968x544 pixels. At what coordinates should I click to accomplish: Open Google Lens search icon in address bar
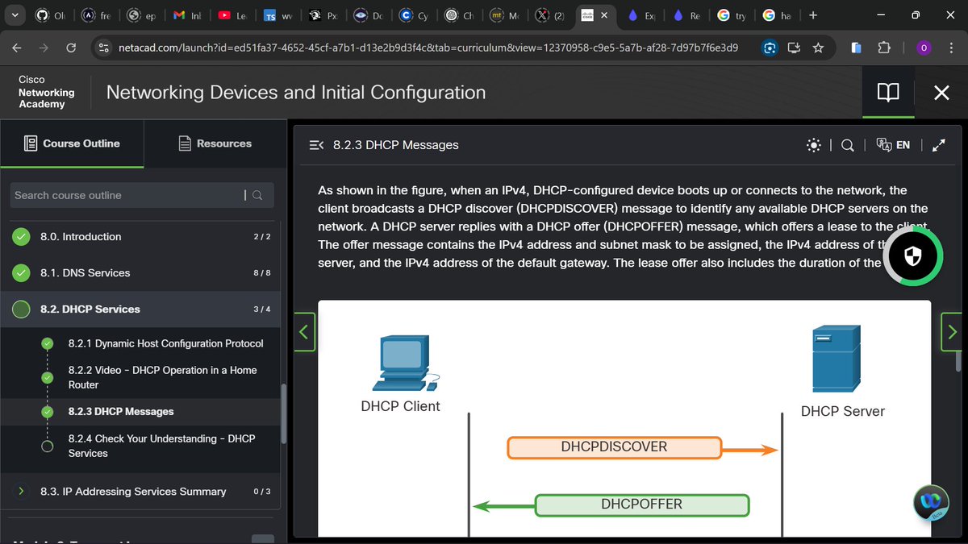[x=771, y=48]
